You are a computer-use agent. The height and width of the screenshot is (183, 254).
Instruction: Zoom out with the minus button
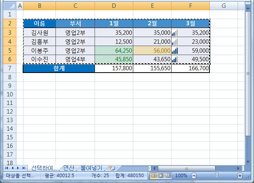194,176
